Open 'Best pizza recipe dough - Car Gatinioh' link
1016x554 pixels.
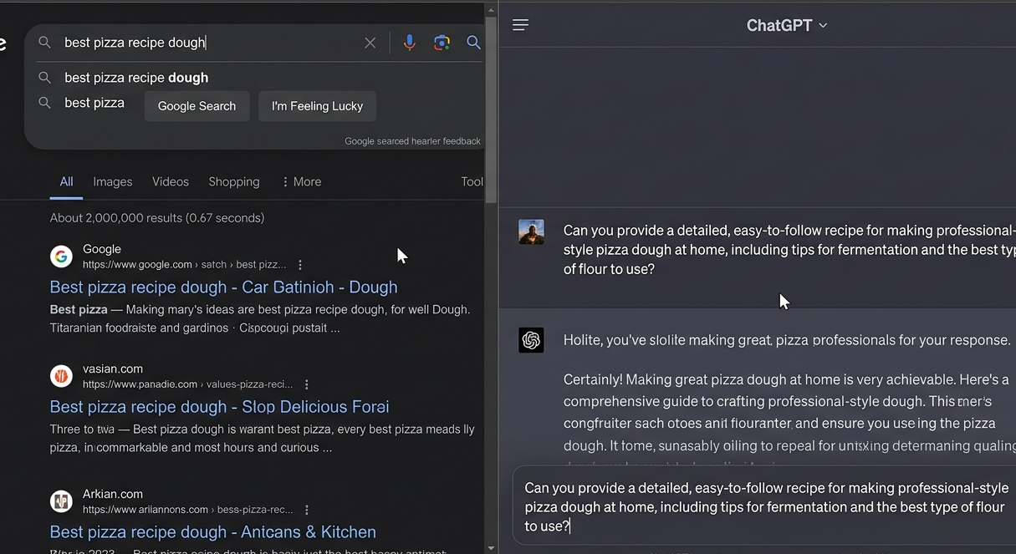[223, 287]
